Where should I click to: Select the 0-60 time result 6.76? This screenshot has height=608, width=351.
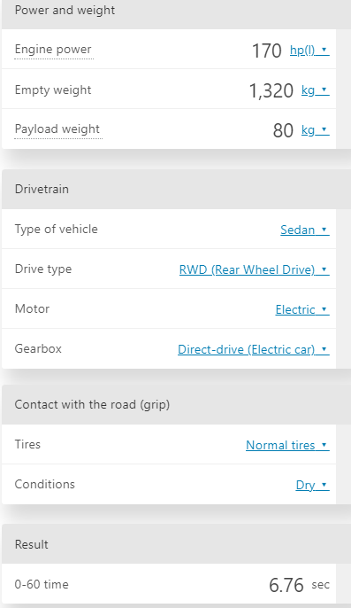pyautogui.click(x=286, y=585)
